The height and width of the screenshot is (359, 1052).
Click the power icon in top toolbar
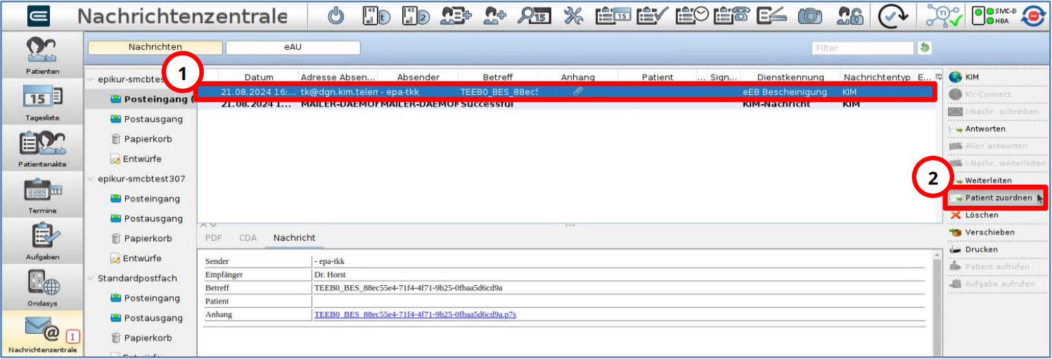tap(336, 16)
